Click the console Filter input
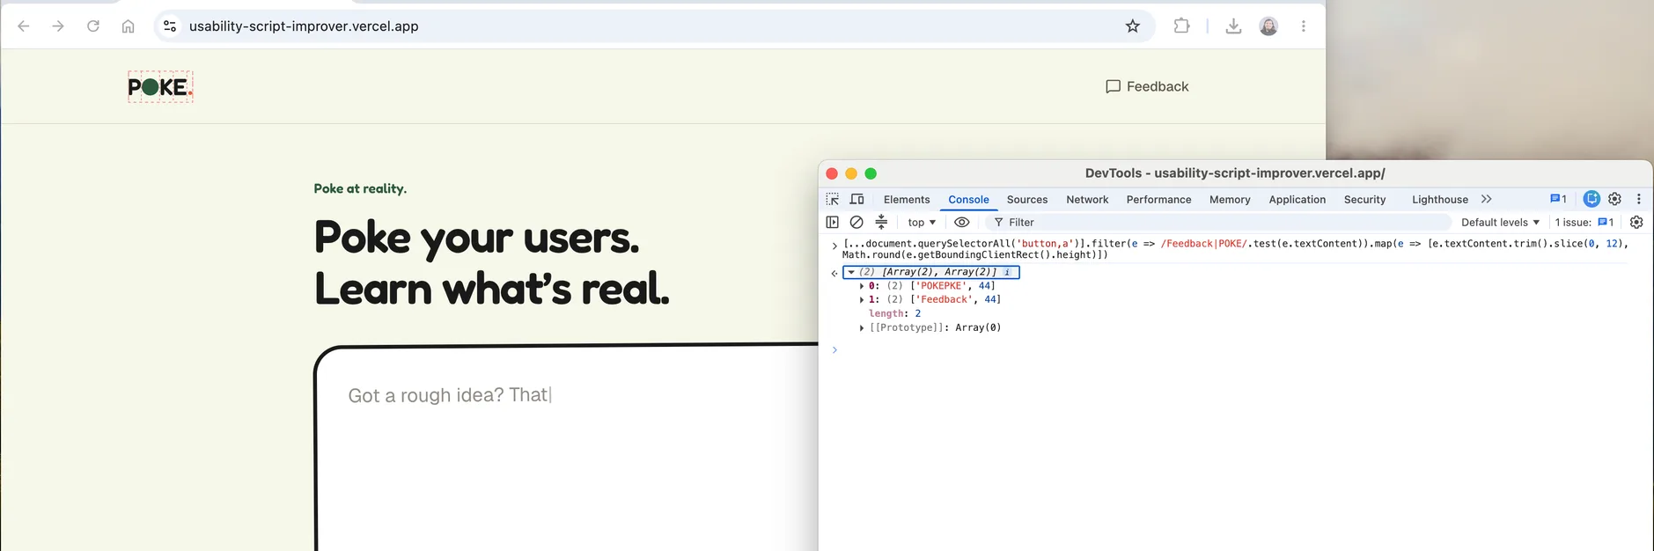The width and height of the screenshot is (1654, 551). click(1219, 223)
